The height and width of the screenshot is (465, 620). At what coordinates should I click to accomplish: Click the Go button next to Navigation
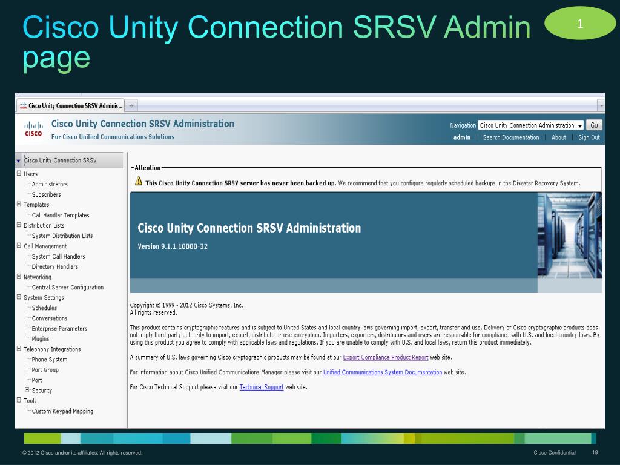594,125
